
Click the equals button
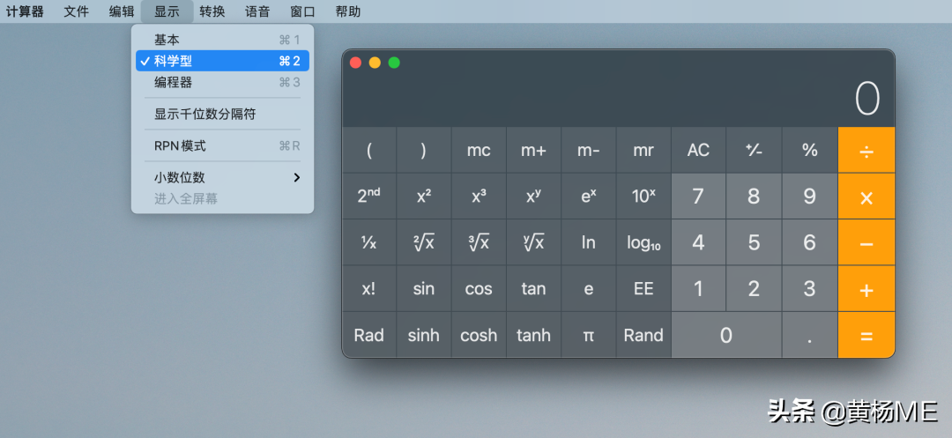click(866, 335)
